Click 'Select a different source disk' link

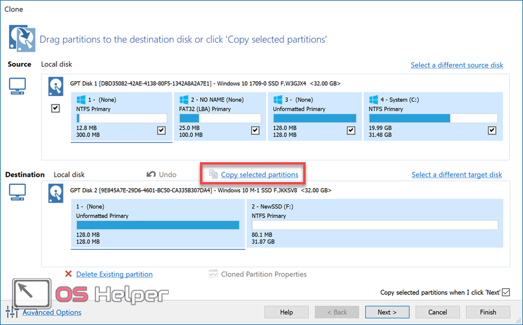point(456,65)
